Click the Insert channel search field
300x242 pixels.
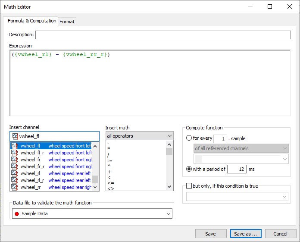55,136
